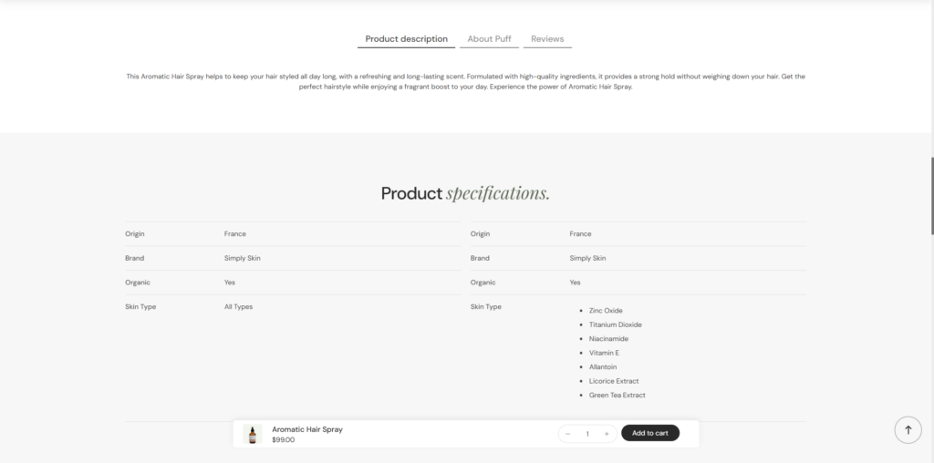
Task: Switch to the Product description tab
Action: (x=406, y=39)
